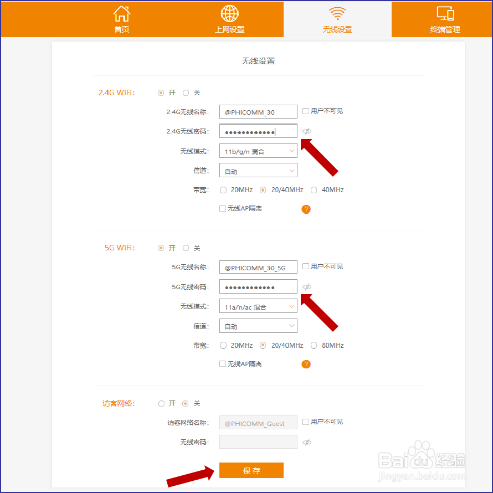Show the 5G WiFi password
The width and height of the screenshot is (493, 493).
307,287
